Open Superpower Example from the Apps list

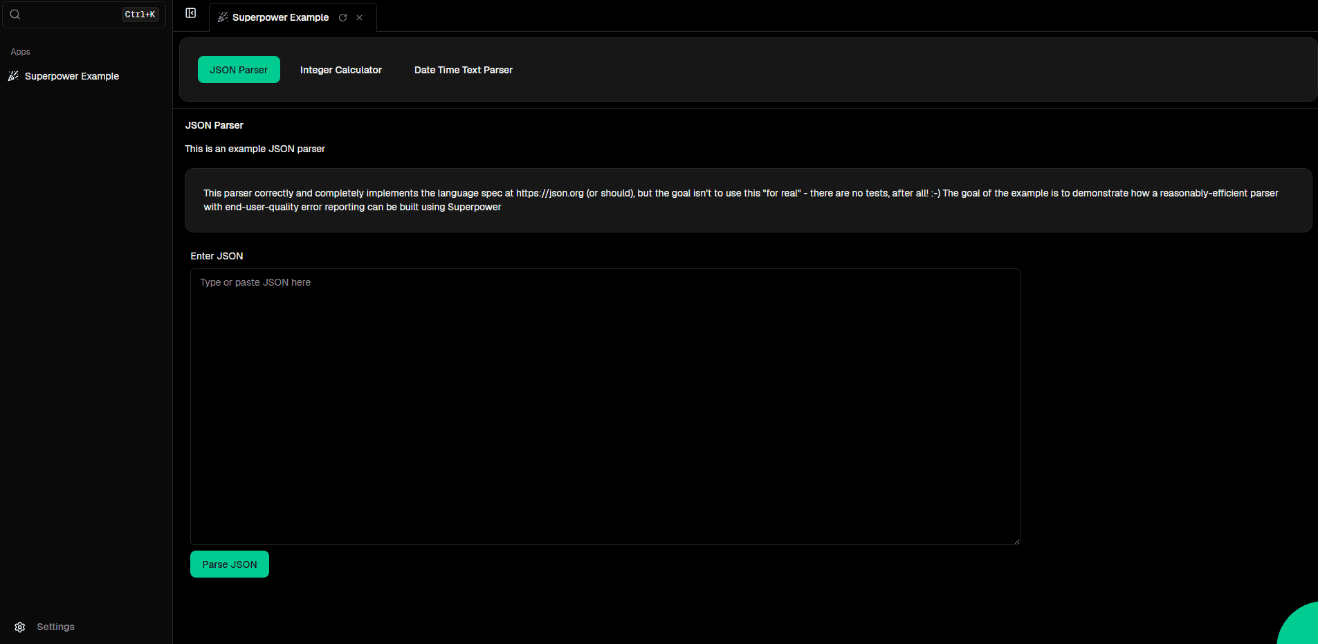(71, 76)
